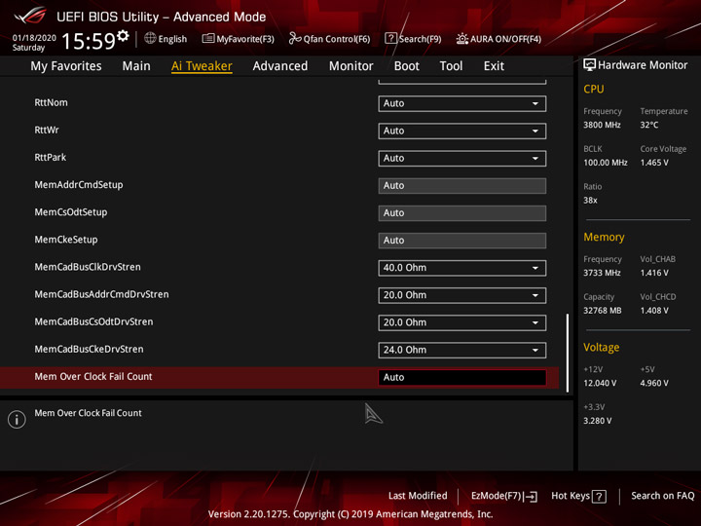Open Hot Keys help
The width and height of the screenshot is (701, 526).
pos(578,496)
